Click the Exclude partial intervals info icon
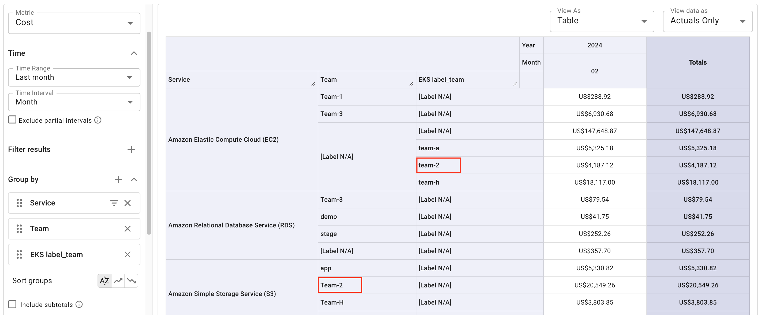The image size is (761, 315). coord(98,120)
